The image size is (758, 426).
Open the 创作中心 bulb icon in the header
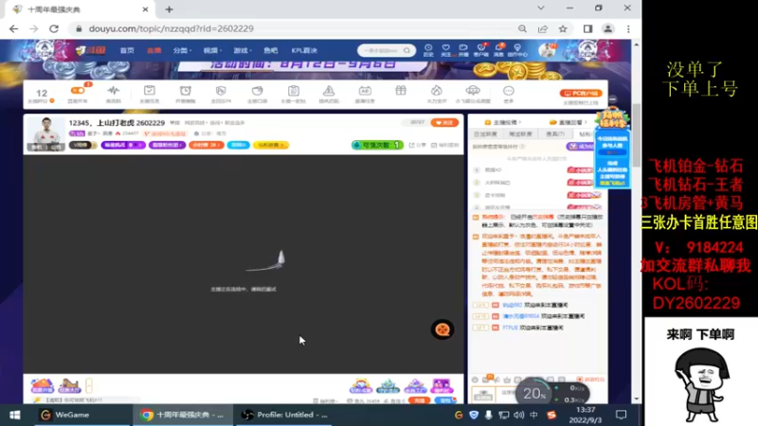[x=517, y=50]
